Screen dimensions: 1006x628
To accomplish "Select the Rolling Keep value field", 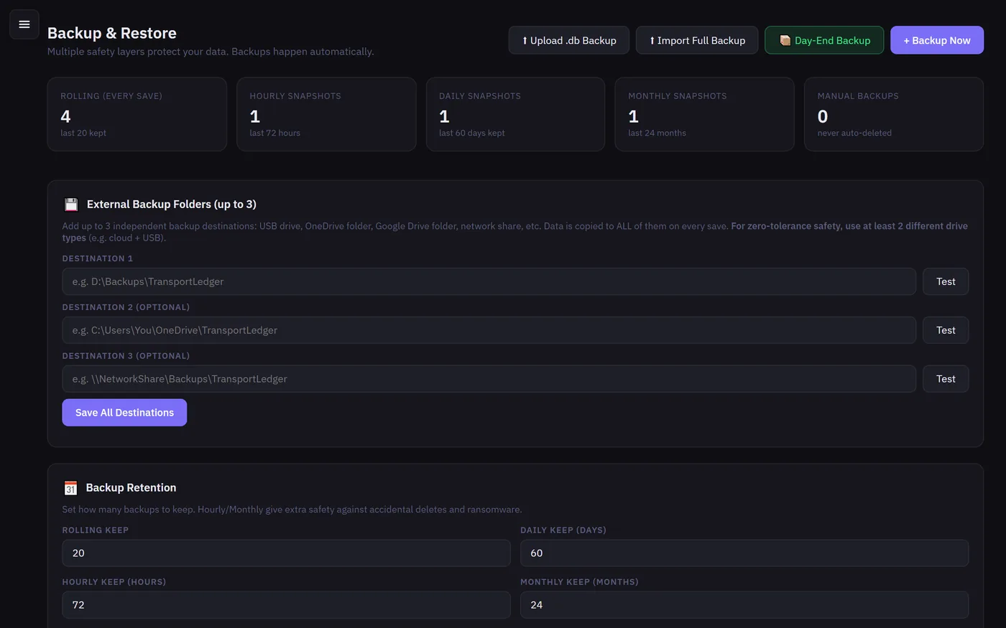I will coord(286,553).
